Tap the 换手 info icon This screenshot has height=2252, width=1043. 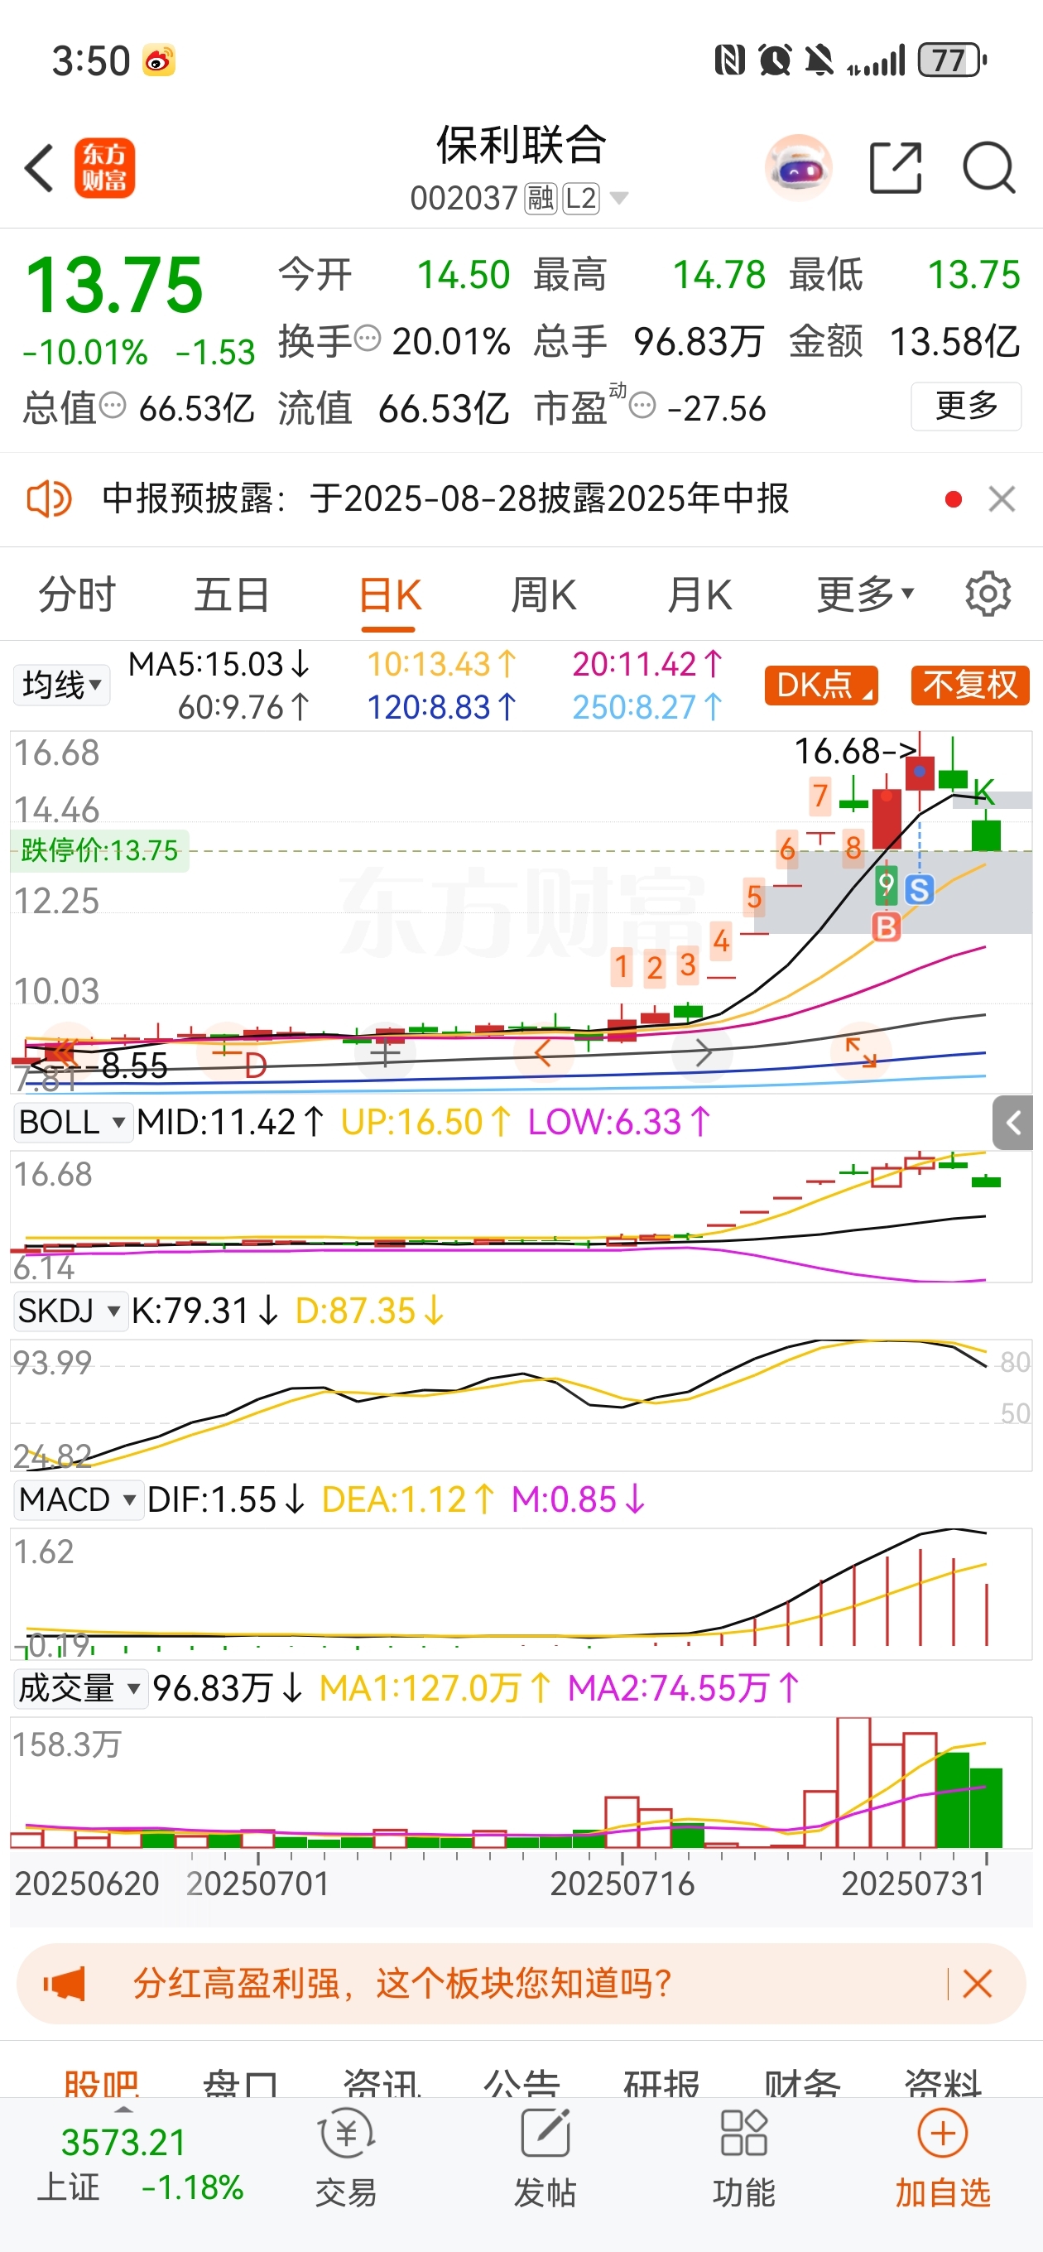click(368, 337)
